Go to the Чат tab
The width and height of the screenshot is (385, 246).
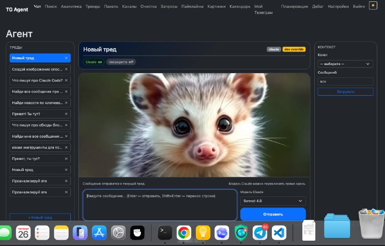[38, 6]
